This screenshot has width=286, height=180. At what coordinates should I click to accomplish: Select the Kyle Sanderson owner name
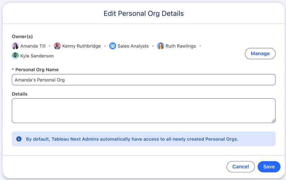pyautogui.click(x=37, y=56)
